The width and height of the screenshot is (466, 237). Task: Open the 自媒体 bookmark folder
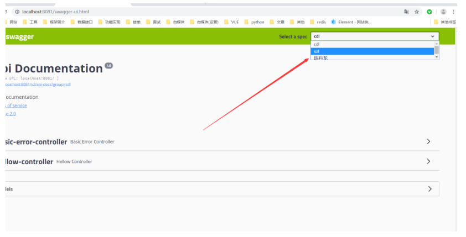175,22
